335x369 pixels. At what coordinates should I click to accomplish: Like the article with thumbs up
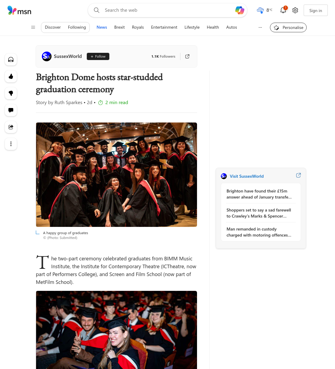(x=11, y=76)
